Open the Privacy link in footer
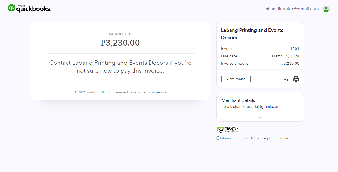Image resolution: width=338 pixels, height=172 pixels. 135,92
